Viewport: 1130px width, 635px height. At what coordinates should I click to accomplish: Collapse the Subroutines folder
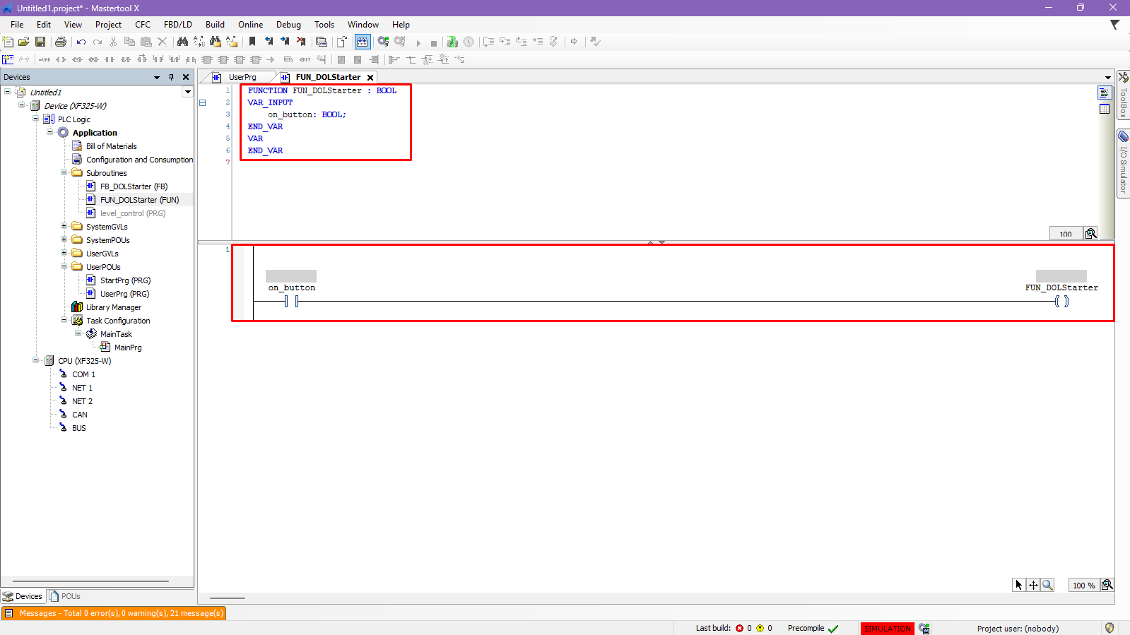pos(64,172)
